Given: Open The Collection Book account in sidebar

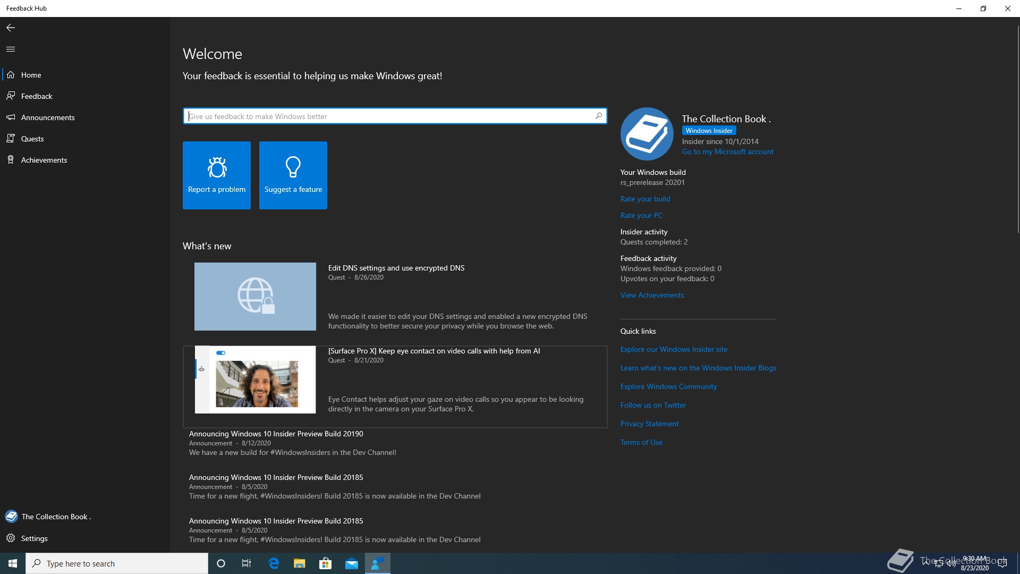Looking at the screenshot, I should (85, 517).
